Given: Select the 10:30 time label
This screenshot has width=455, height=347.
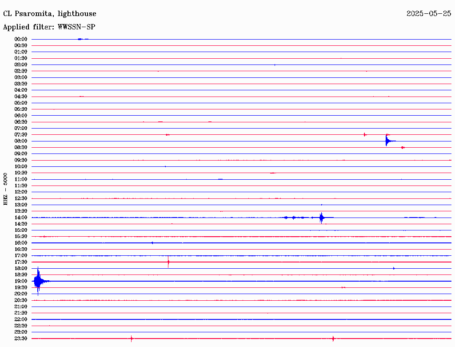Looking at the screenshot, I should click(x=21, y=173).
